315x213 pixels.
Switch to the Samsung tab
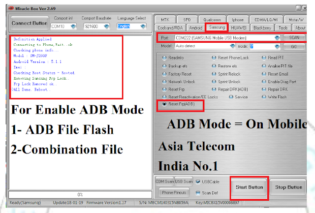pos(217,27)
